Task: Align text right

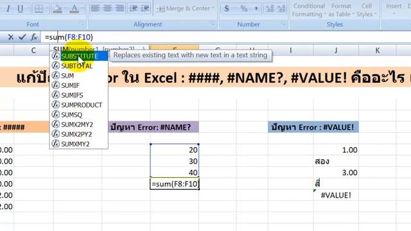Action: tap(119, 8)
